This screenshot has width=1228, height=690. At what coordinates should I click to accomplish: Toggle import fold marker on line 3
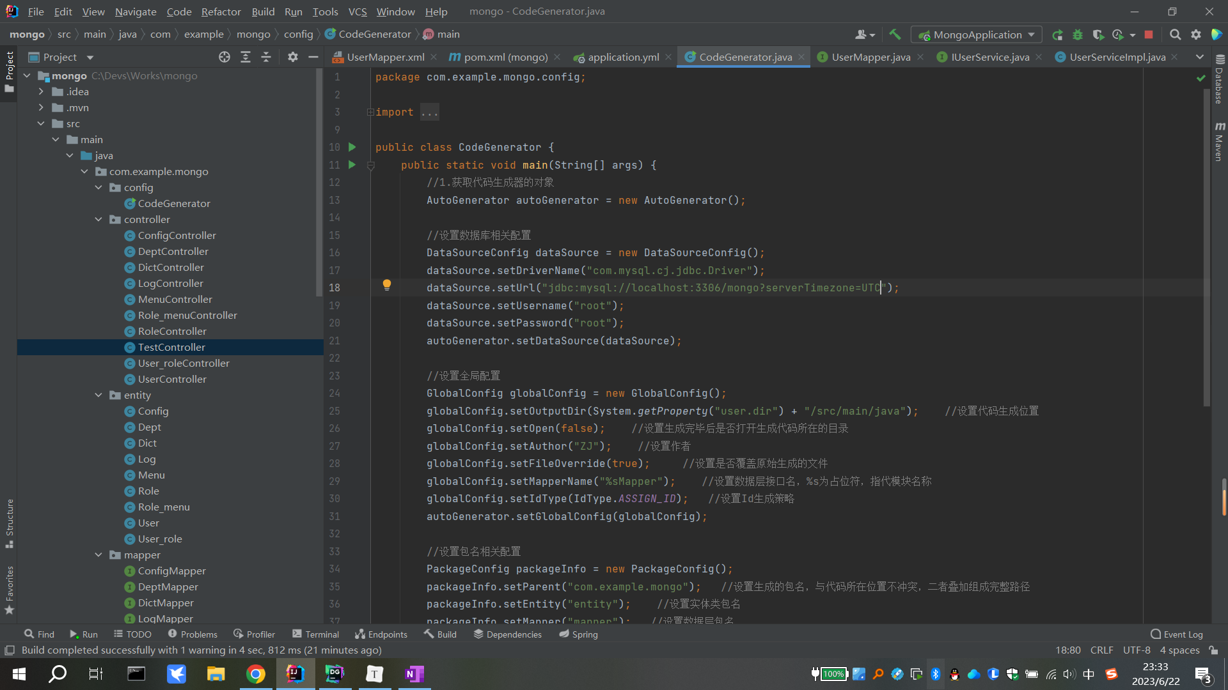[370, 112]
